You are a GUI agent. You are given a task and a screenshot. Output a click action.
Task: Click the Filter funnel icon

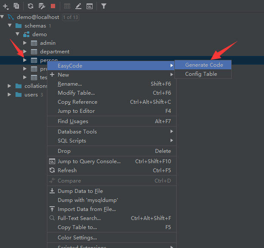(x=104, y=6)
